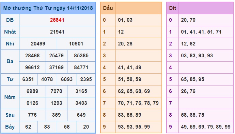Select Đầu values "93, 93, 95, 99"
This screenshot has height=134, width=235.
pyautogui.click(x=134, y=127)
